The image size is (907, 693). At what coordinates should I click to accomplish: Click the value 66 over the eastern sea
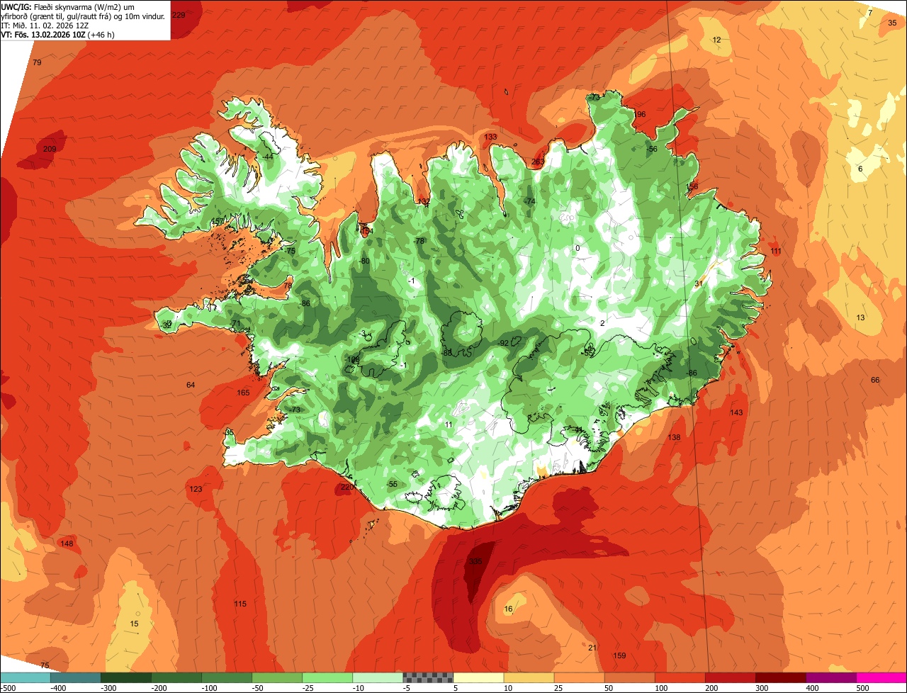point(875,380)
